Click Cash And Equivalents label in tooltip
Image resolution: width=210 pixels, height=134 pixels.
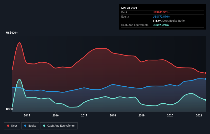click(135, 25)
